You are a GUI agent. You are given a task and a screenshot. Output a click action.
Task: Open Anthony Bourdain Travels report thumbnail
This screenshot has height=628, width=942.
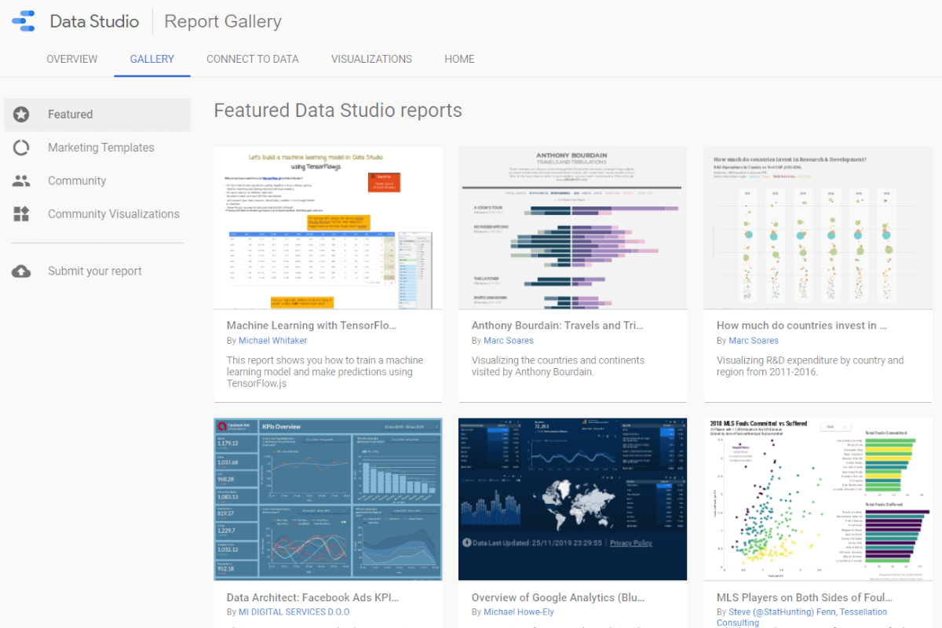pos(573,228)
